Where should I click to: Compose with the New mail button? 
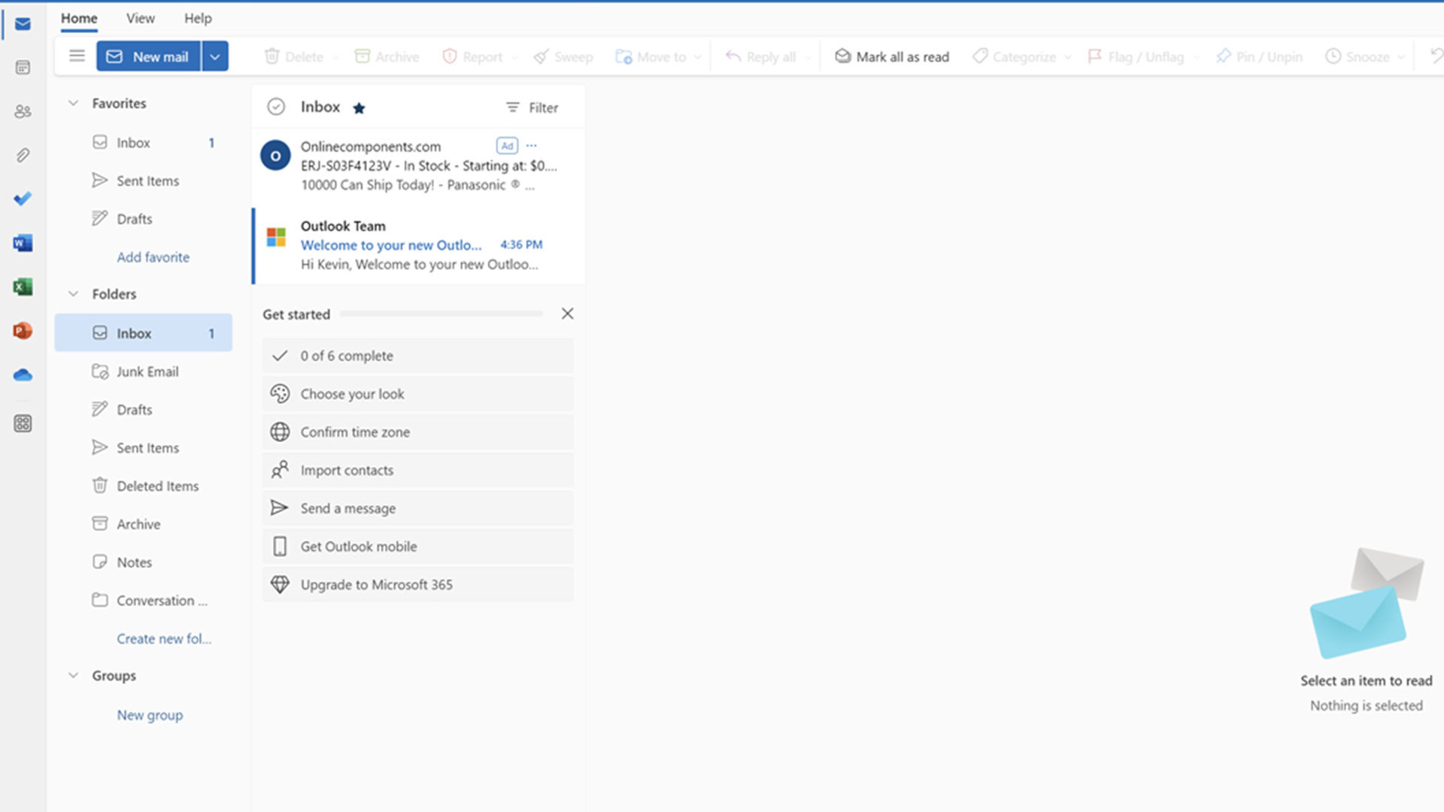coord(148,56)
